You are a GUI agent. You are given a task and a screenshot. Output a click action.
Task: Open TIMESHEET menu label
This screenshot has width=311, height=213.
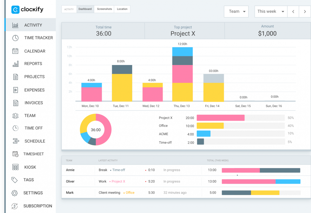pos(33,154)
